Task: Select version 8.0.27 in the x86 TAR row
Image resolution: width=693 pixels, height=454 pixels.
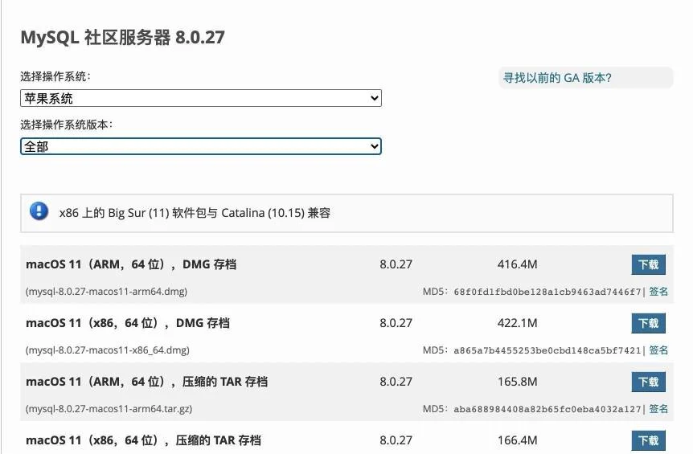Action: (x=396, y=440)
